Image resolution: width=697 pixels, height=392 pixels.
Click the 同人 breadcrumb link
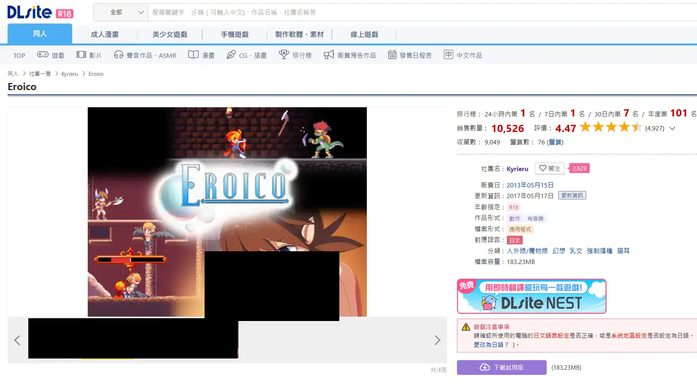13,74
